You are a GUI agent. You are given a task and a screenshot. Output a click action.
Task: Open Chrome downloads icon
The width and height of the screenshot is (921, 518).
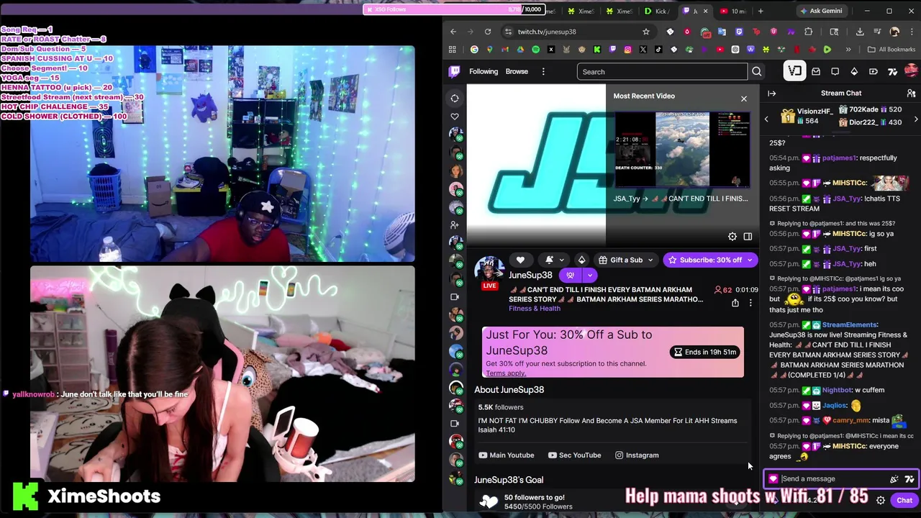[860, 32]
